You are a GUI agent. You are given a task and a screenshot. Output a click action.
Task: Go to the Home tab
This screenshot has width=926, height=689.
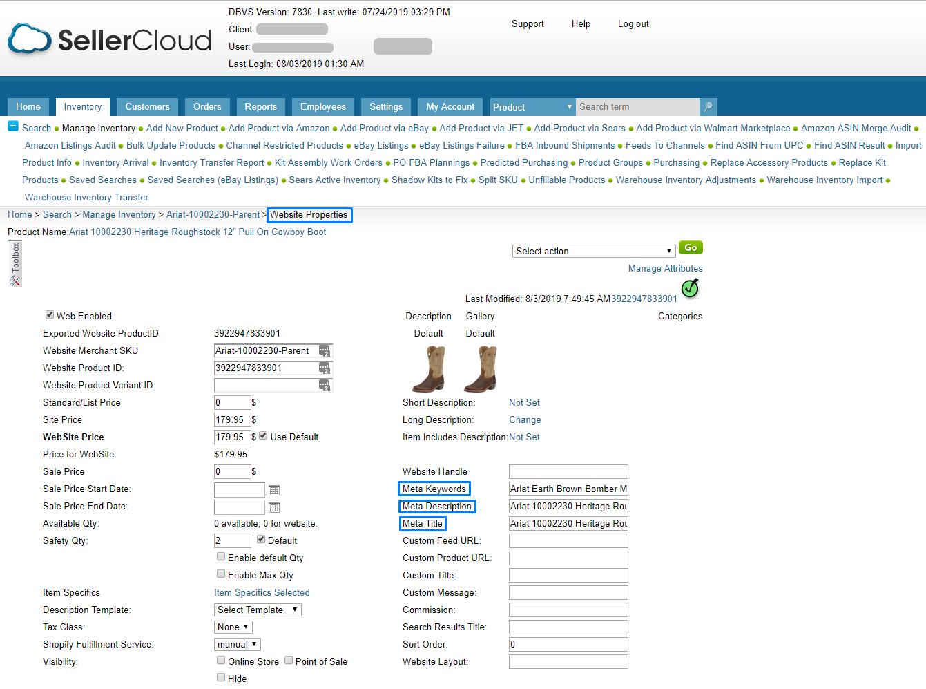pos(28,107)
